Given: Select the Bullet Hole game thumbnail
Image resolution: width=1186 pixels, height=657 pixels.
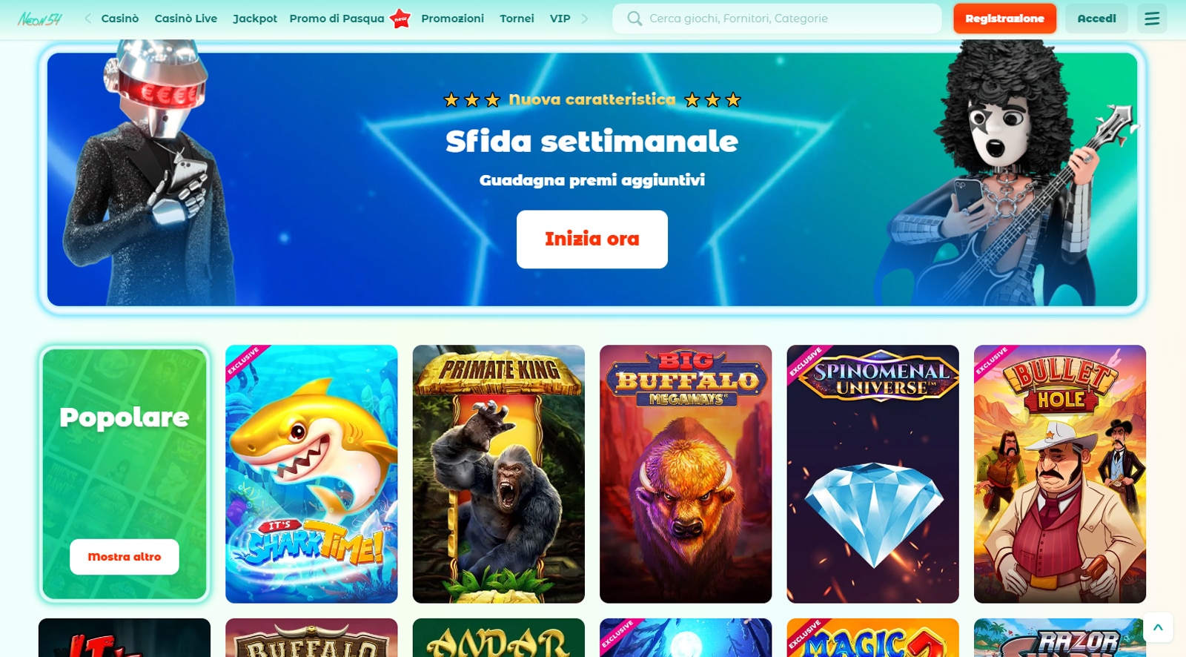Looking at the screenshot, I should click(x=1060, y=474).
